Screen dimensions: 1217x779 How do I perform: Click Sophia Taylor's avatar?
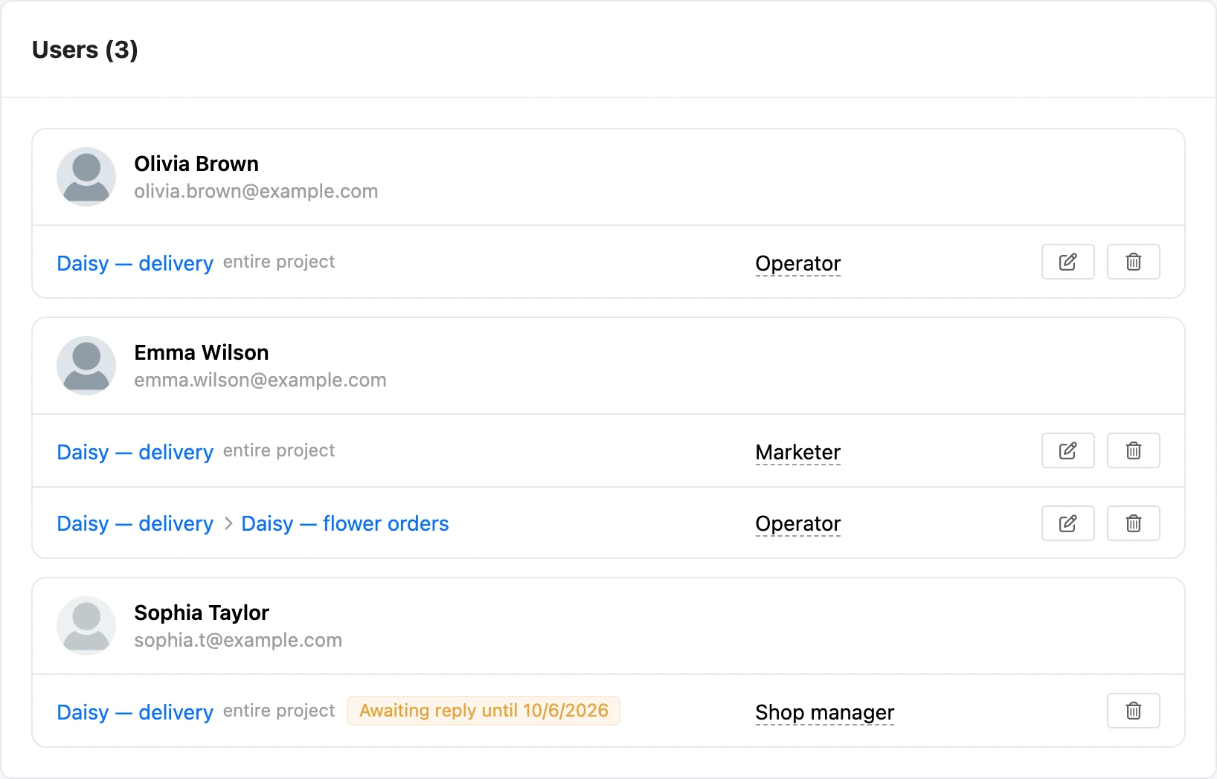(x=86, y=626)
